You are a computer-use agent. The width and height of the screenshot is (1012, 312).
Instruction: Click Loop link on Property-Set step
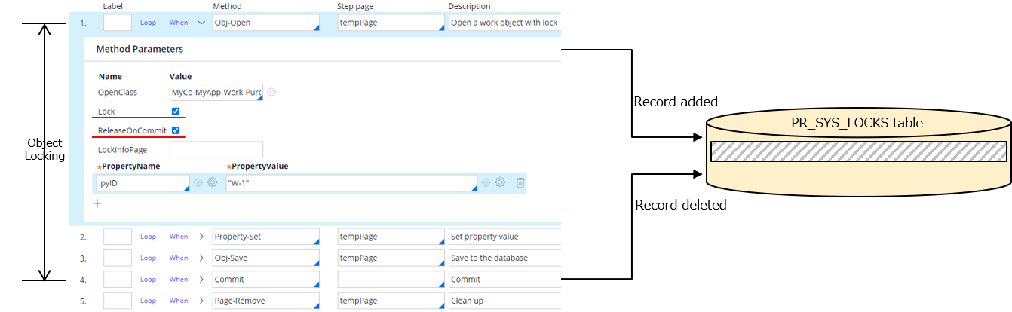point(148,237)
